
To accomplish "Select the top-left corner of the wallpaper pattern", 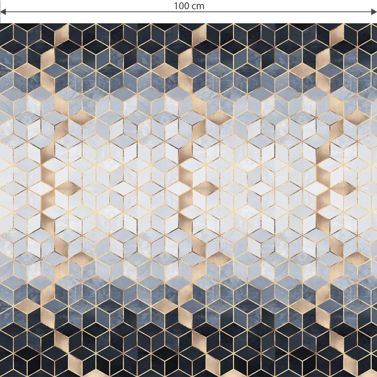I will (x=1, y=25).
